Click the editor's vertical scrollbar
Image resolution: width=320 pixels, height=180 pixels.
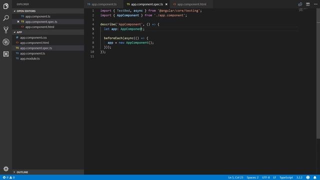pyautogui.click(x=318, y=73)
